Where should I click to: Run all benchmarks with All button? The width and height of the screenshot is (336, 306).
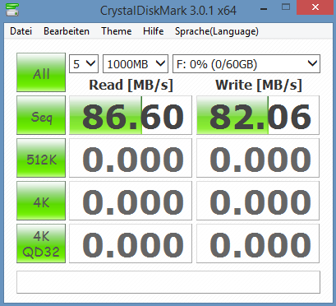click(41, 72)
